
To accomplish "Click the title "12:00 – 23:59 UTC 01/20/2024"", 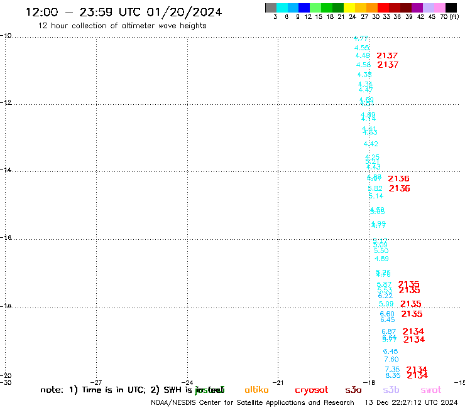I will (124, 13).
